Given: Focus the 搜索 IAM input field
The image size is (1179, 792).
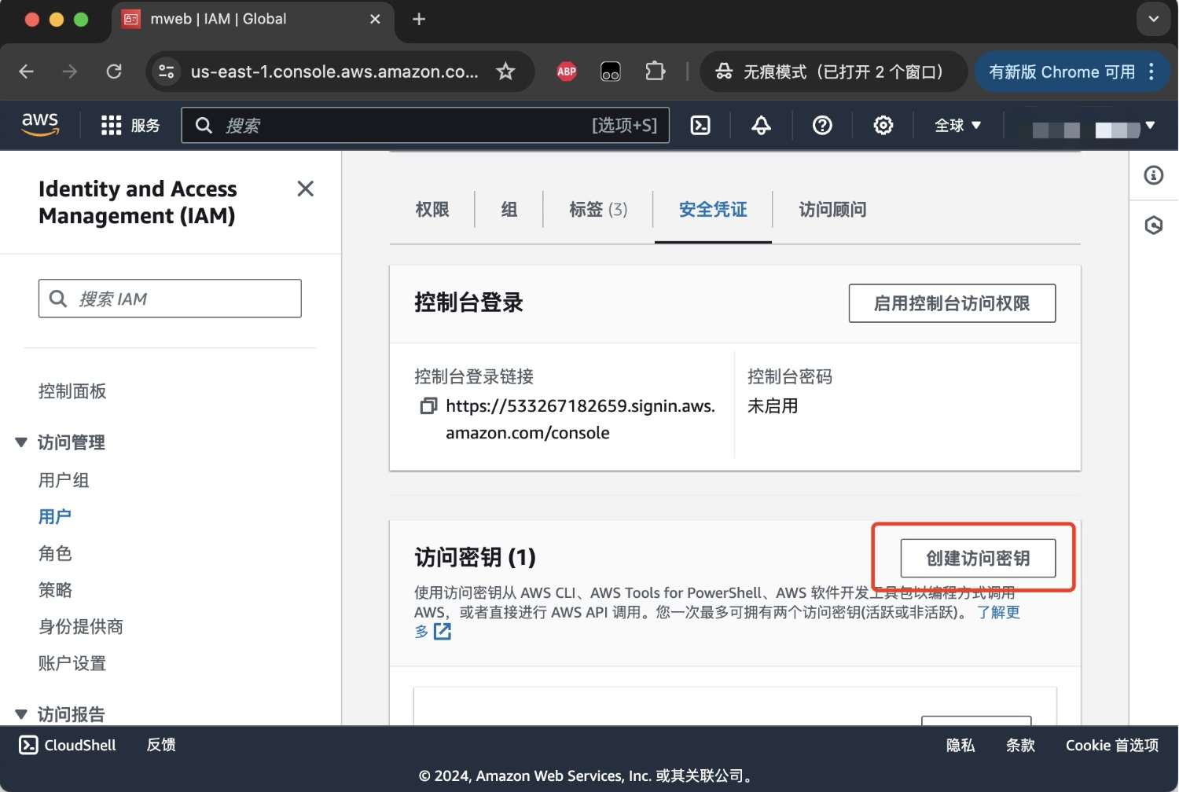Looking at the screenshot, I should (x=170, y=299).
